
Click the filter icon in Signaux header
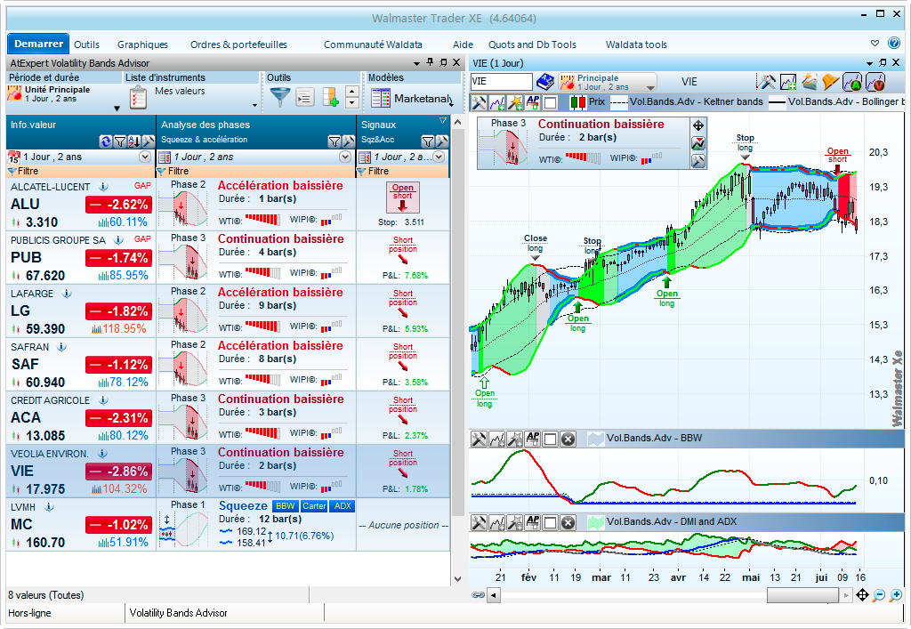click(428, 141)
